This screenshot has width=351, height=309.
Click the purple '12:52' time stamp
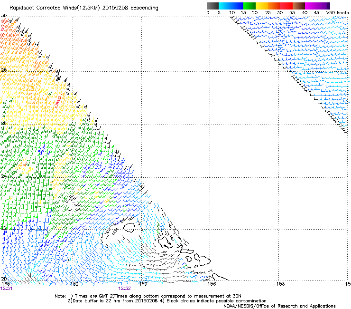124,289
